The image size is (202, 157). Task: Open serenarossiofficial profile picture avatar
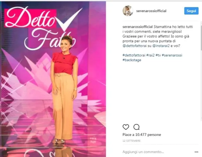tap(128, 11)
